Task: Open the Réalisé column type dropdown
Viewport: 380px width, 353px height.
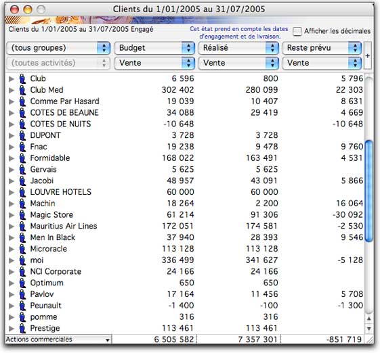Action: coord(238,48)
